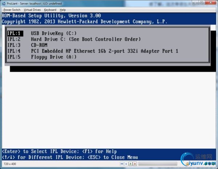Click the green play button
Screen dimensions: 218x169
[x=130, y=164]
